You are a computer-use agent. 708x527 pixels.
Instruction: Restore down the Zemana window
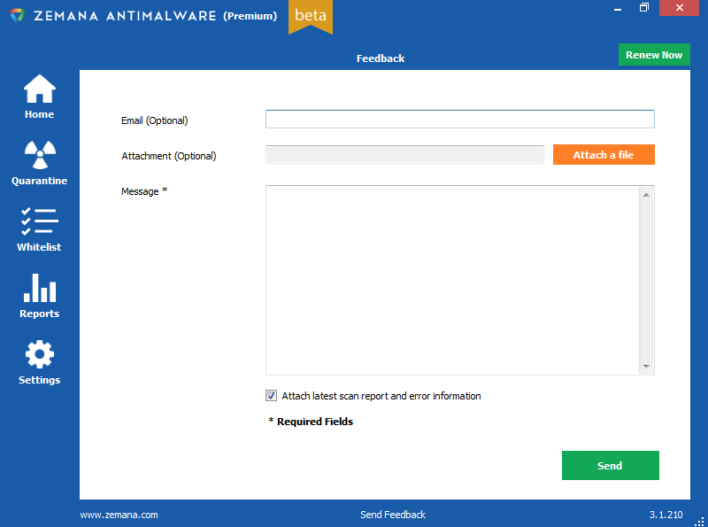point(644,8)
